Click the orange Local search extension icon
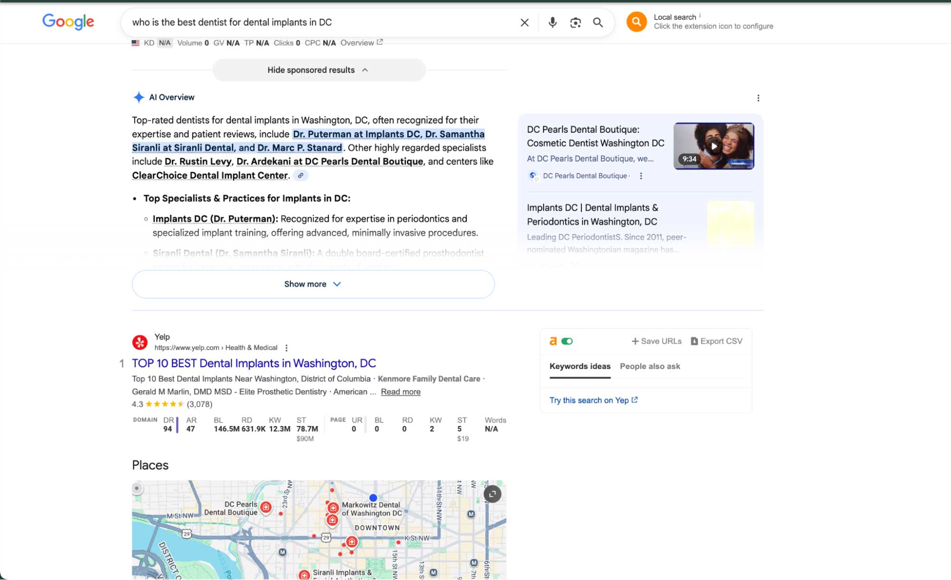Image resolution: width=951 pixels, height=580 pixels. click(x=636, y=22)
